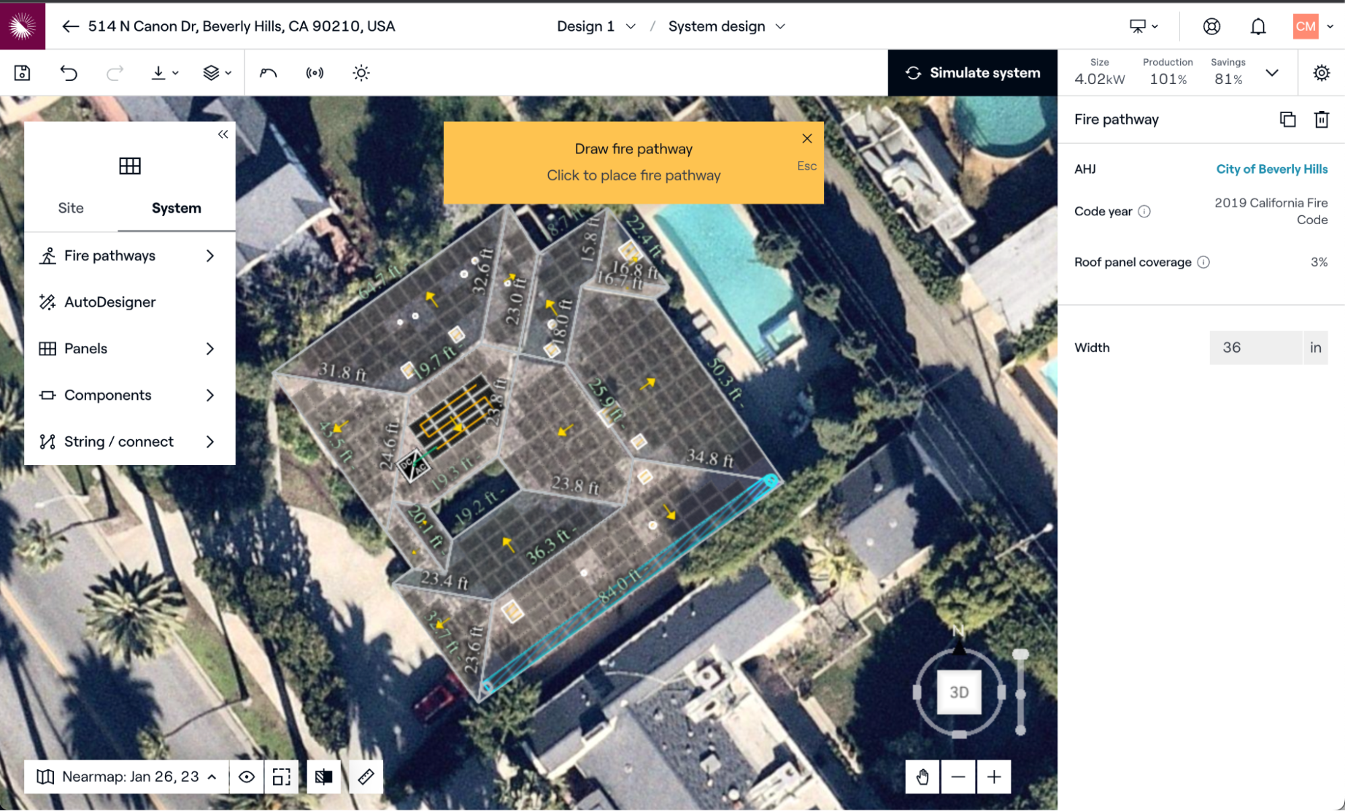
Task: Open the City of Beverly Hills link
Action: pyautogui.click(x=1271, y=169)
